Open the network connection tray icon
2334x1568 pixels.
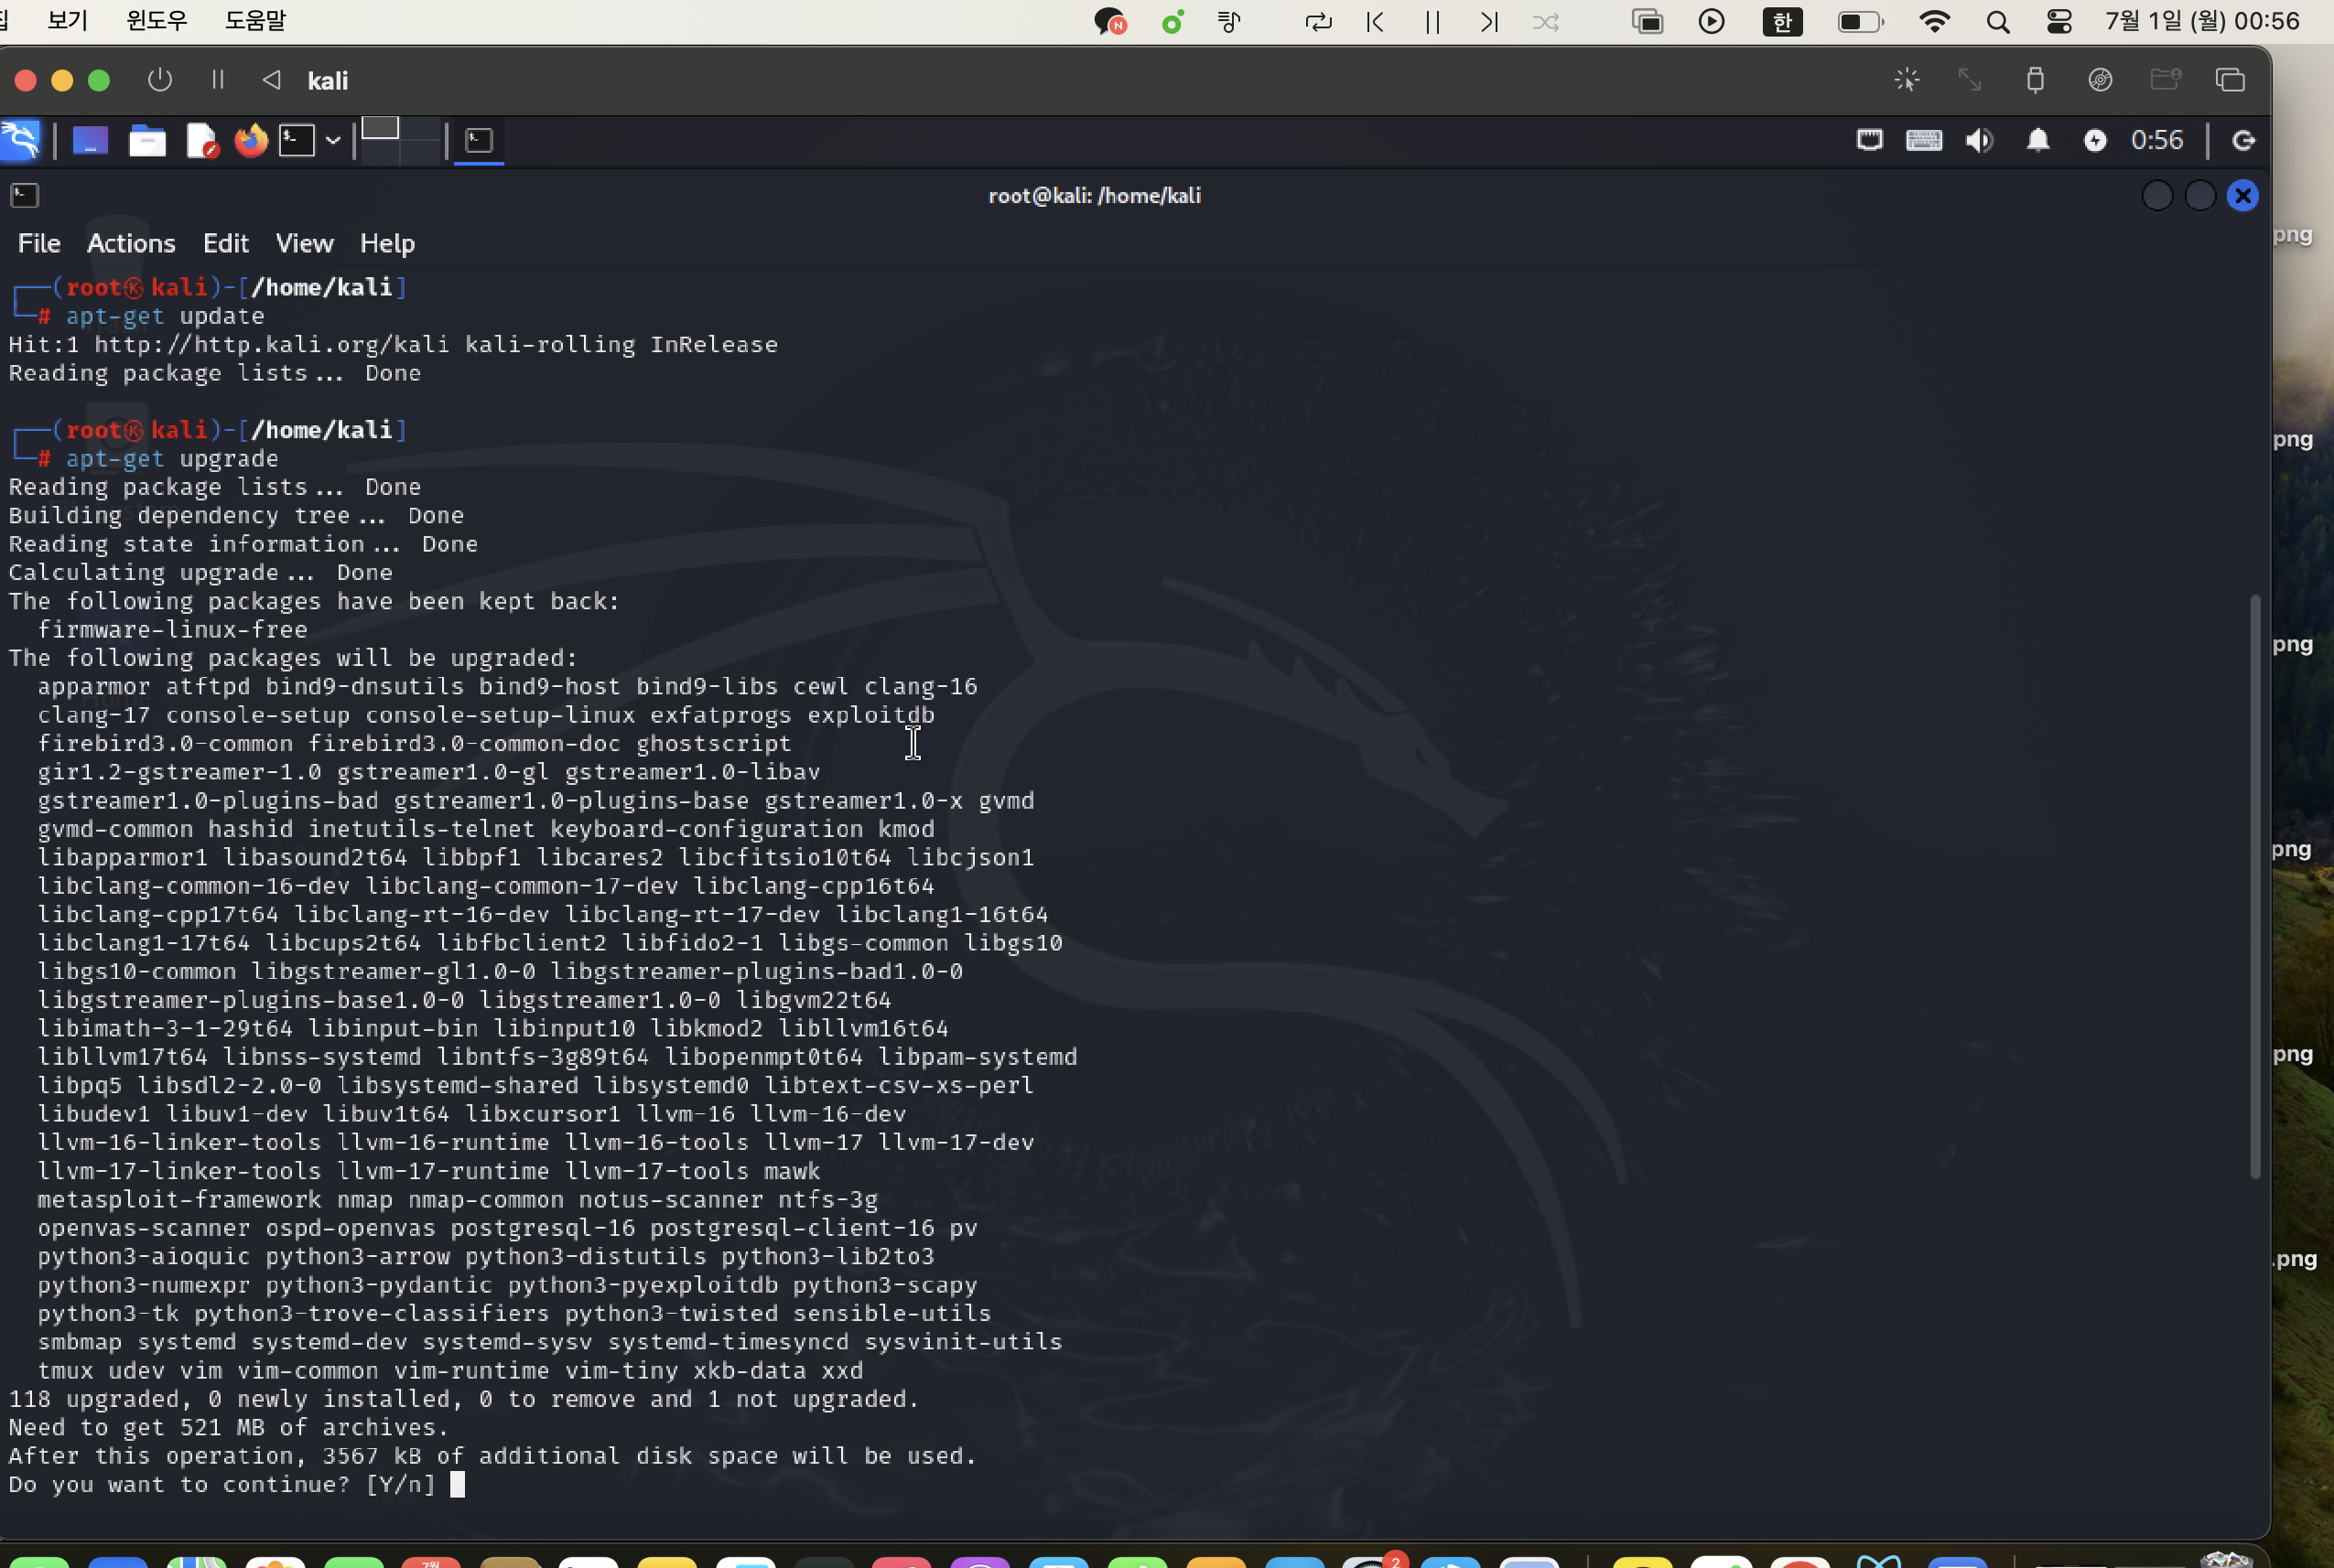(1869, 140)
